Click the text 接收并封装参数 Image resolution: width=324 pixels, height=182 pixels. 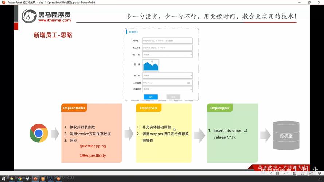82,127
